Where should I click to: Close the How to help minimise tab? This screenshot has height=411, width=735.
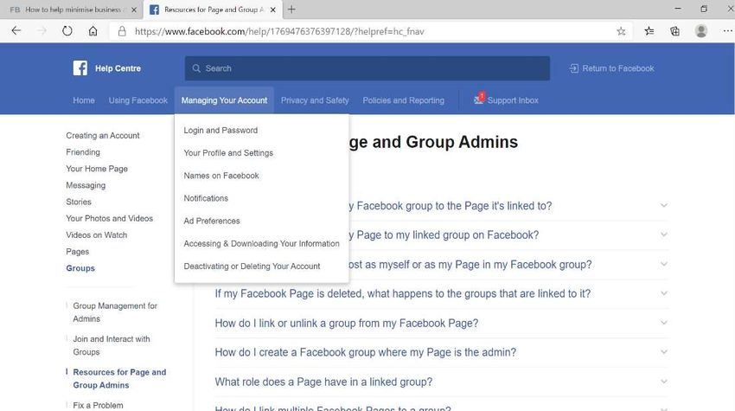(x=134, y=10)
